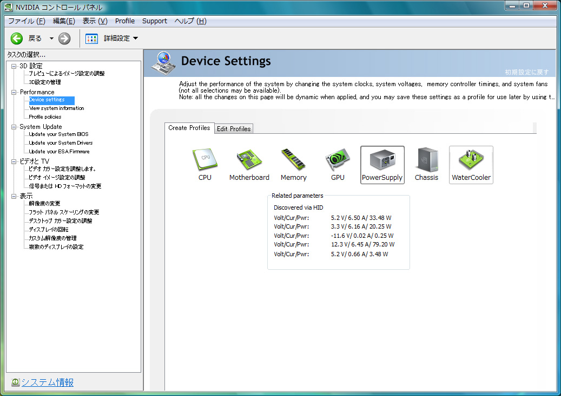Select the GPU device icon
Screen dimensions: 561x396
[338, 165]
